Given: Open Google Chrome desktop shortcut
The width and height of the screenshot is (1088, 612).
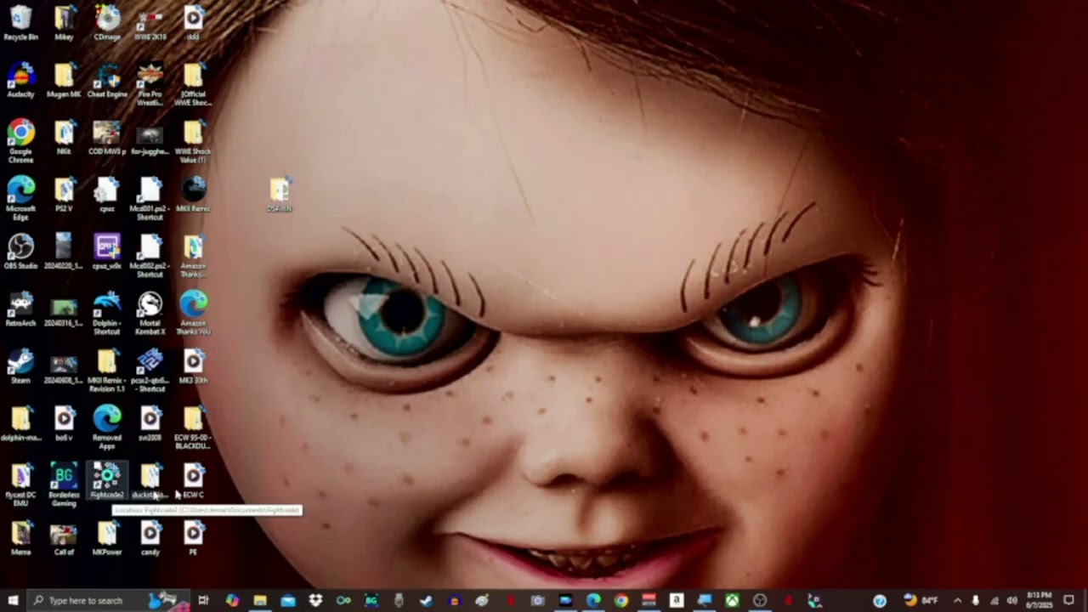Looking at the screenshot, I should 20,141.
